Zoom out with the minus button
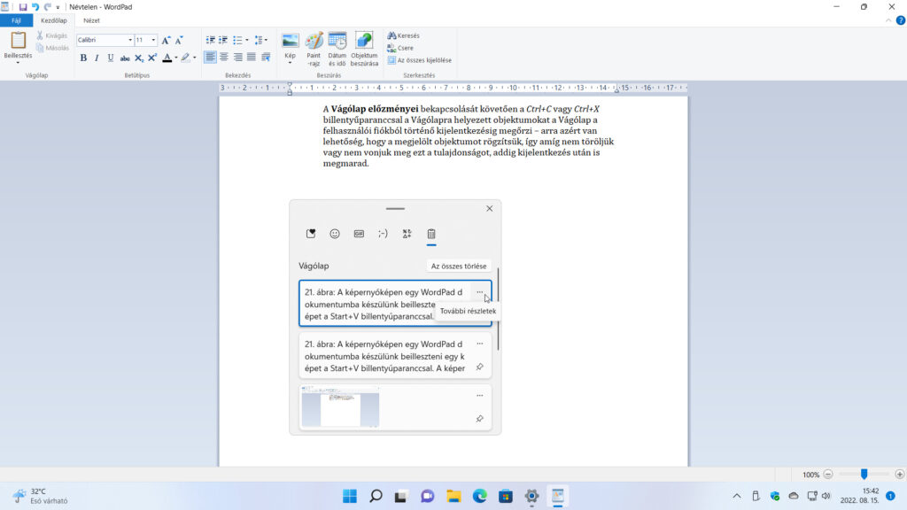The width and height of the screenshot is (907, 510). click(x=828, y=475)
